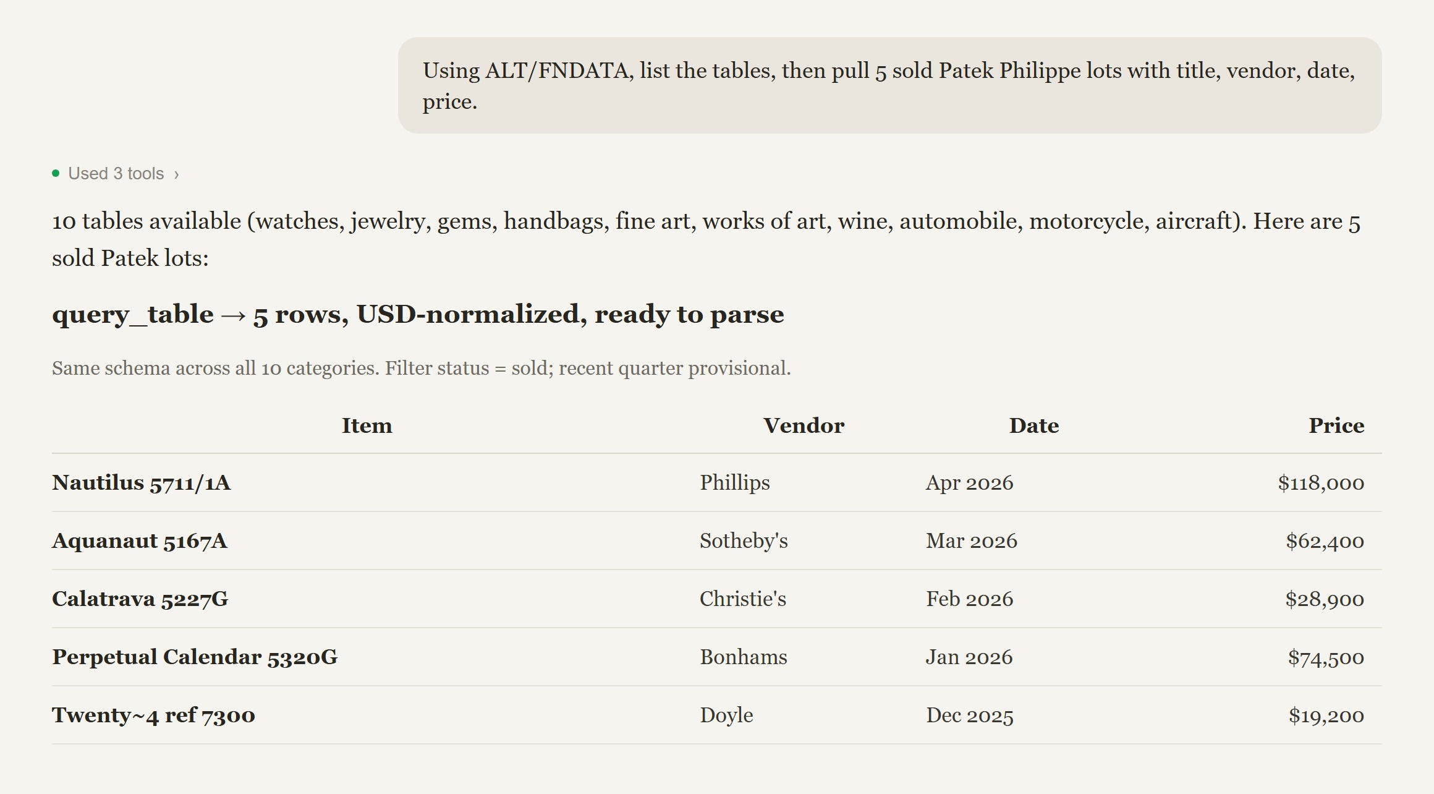Click vendor Phillips
Image resolution: width=1434 pixels, height=794 pixels.
click(735, 482)
